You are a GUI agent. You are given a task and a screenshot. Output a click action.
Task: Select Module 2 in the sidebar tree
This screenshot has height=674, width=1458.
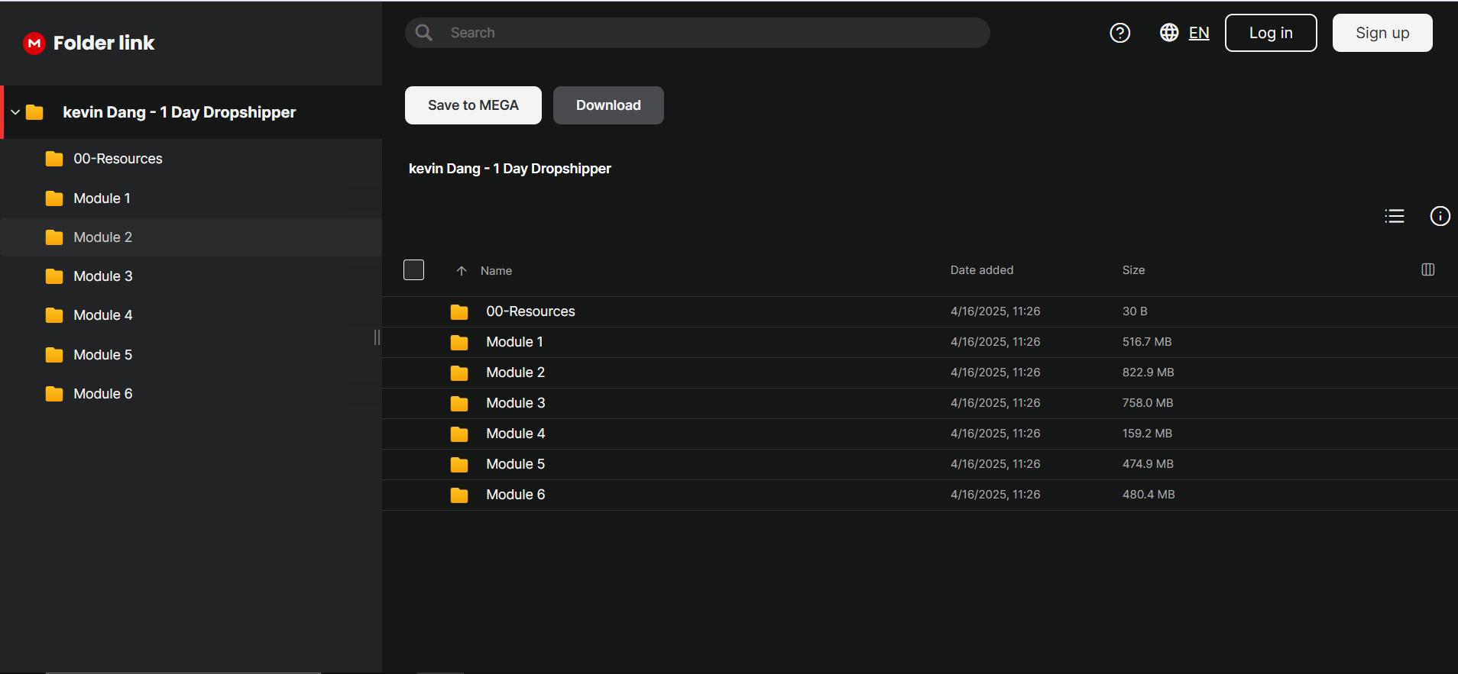(x=191, y=237)
